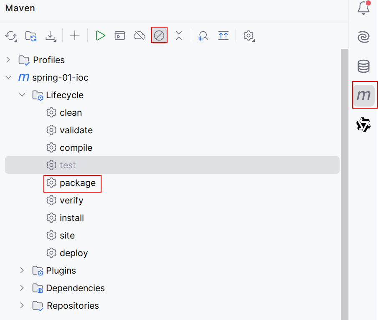Run Maven build green play icon
378x320 pixels.
pos(100,36)
